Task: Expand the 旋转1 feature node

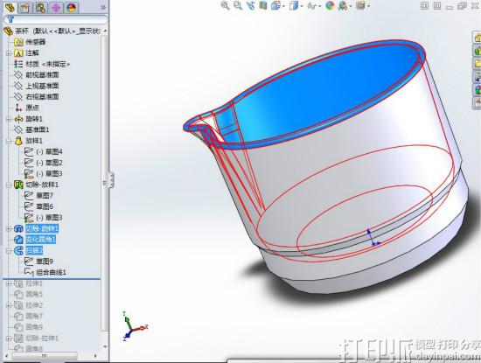Action: [9, 119]
